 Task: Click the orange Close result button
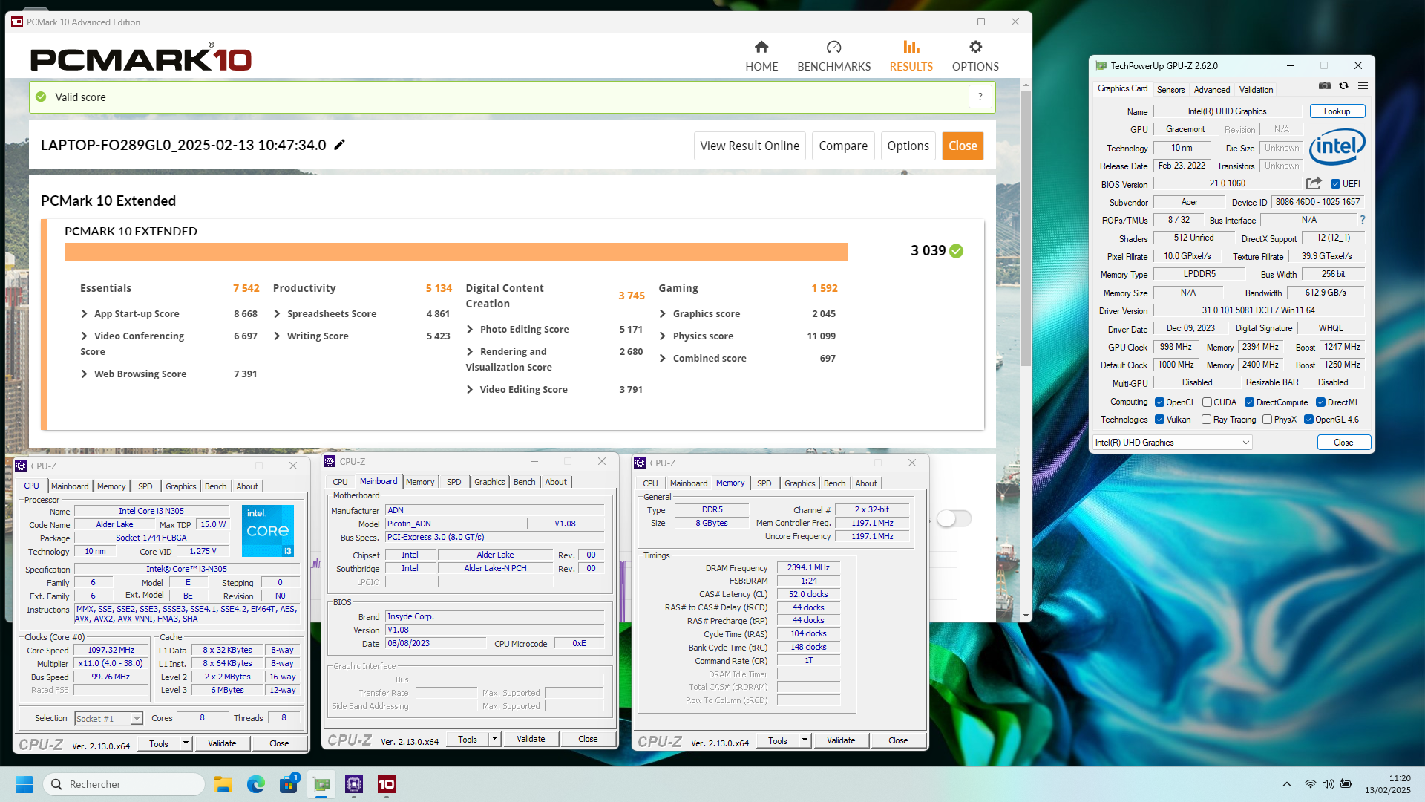[963, 146]
